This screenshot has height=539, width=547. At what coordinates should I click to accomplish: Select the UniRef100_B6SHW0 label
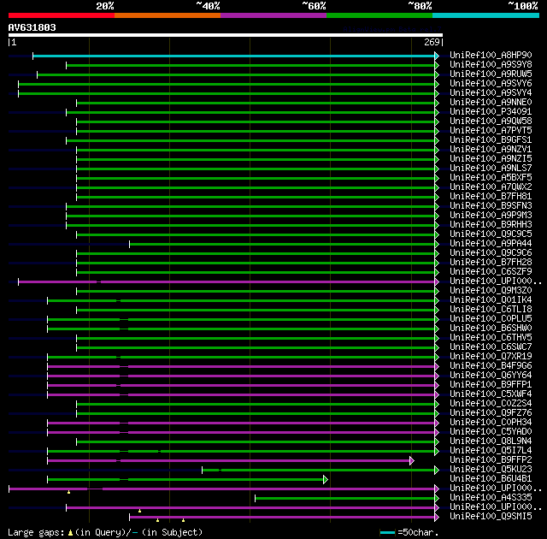491,329
